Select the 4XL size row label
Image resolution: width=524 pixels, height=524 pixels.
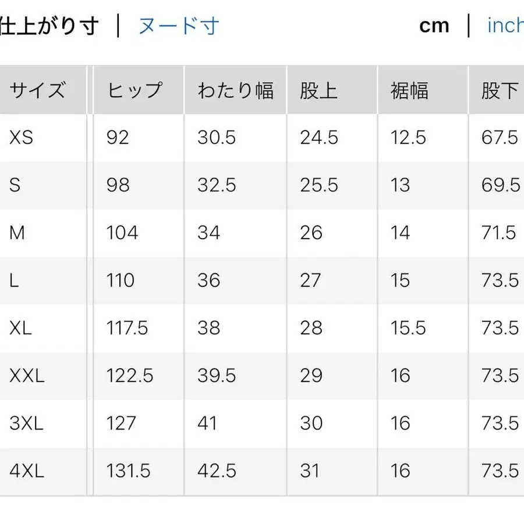[26, 471]
